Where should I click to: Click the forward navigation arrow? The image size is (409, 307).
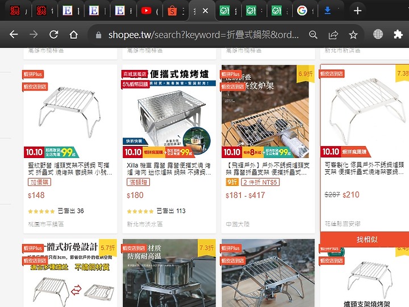pos(34,34)
